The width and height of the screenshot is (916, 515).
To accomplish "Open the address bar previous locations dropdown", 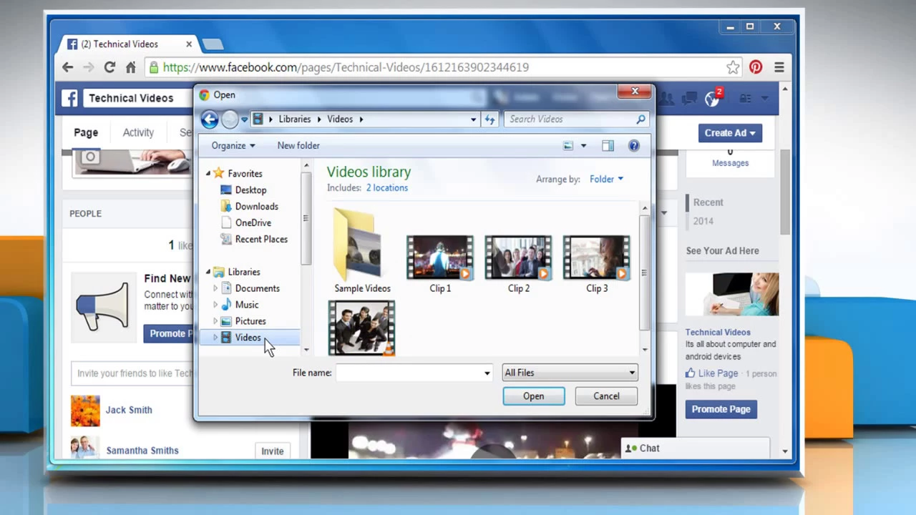I will coord(473,119).
